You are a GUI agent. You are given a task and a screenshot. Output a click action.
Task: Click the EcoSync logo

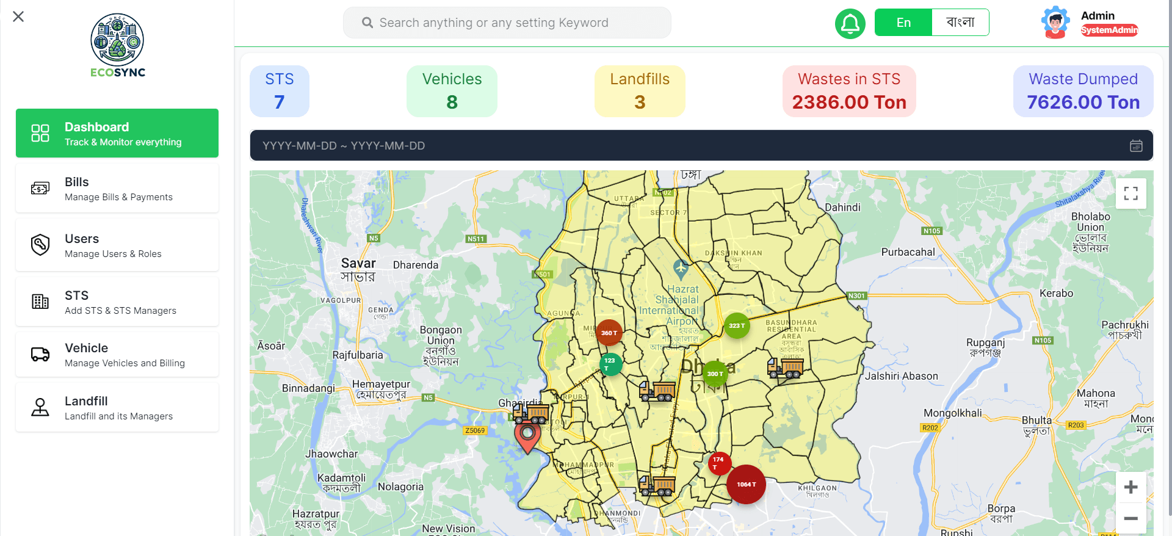pos(117,46)
